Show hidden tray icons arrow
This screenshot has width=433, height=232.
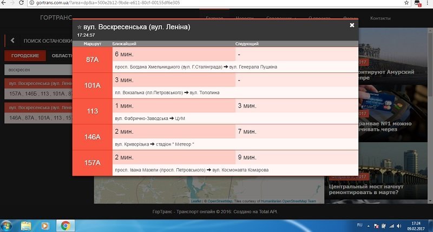[x=369, y=226]
